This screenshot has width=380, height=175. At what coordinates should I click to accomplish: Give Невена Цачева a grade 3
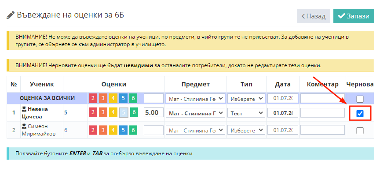(x=103, y=113)
